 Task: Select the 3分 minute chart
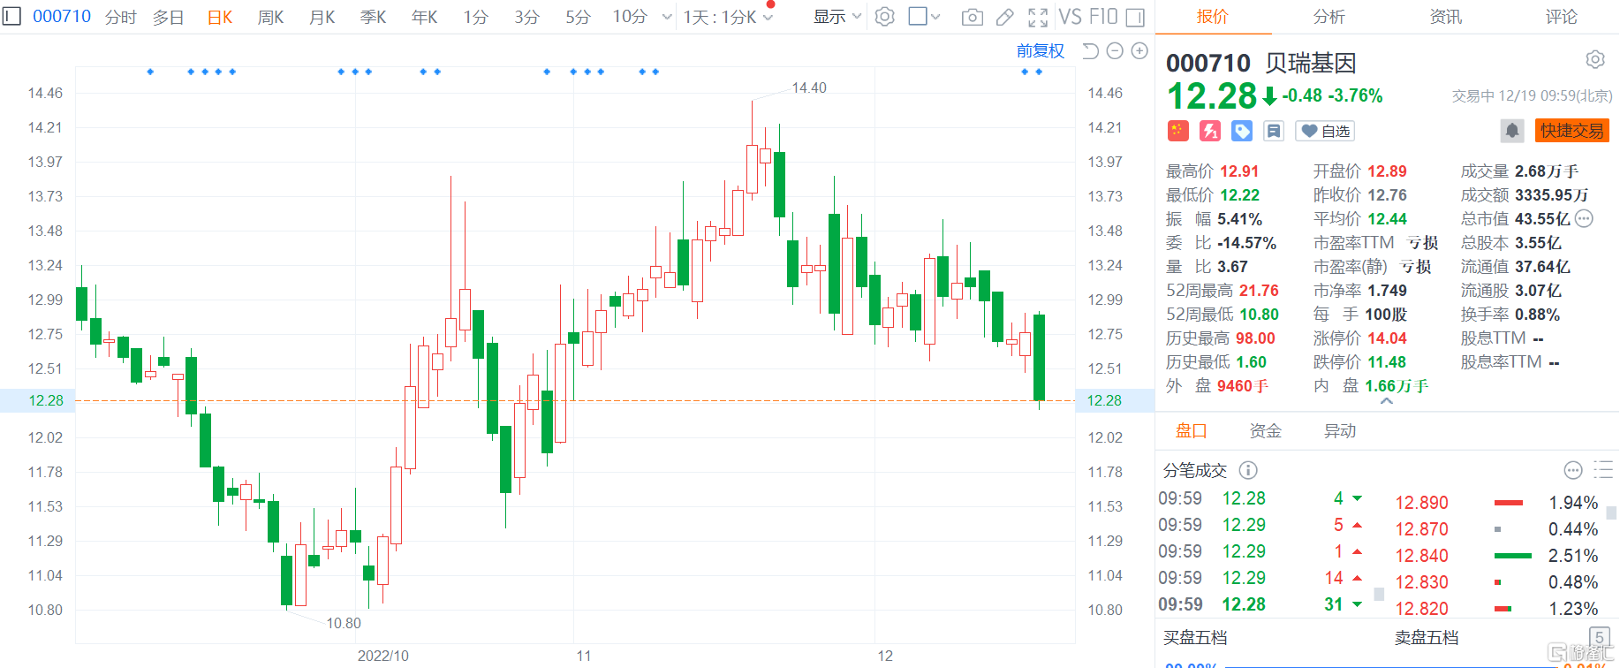[527, 17]
